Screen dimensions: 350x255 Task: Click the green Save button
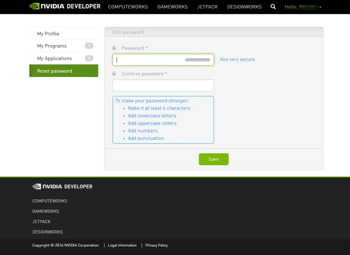[x=214, y=159]
